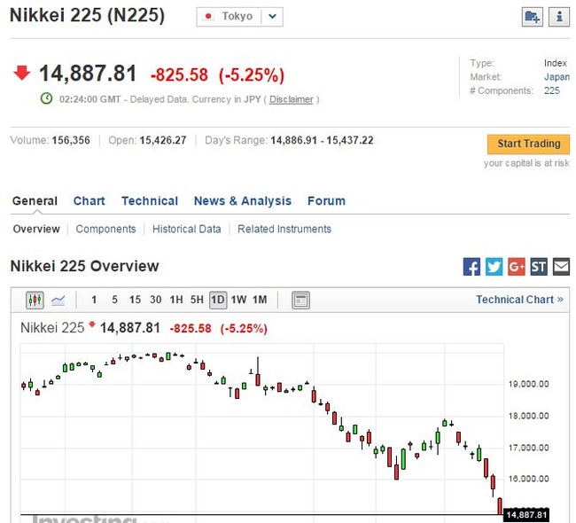Click the instrument info icon
The height and width of the screenshot is (523, 576).
[x=559, y=17]
